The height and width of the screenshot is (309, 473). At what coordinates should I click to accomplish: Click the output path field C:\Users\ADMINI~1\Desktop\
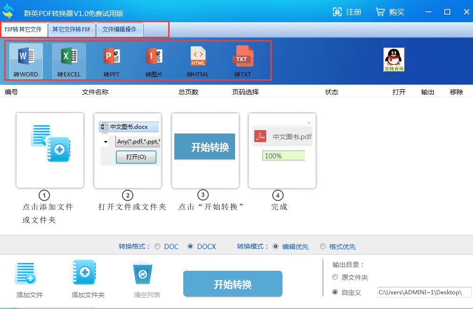pyautogui.click(x=424, y=292)
